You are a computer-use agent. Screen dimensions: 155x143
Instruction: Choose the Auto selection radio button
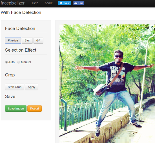6,62
